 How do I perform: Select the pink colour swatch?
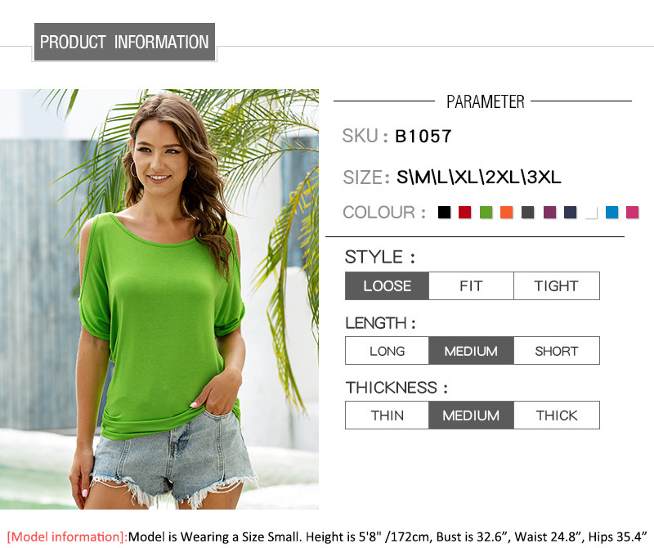click(632, 213)
